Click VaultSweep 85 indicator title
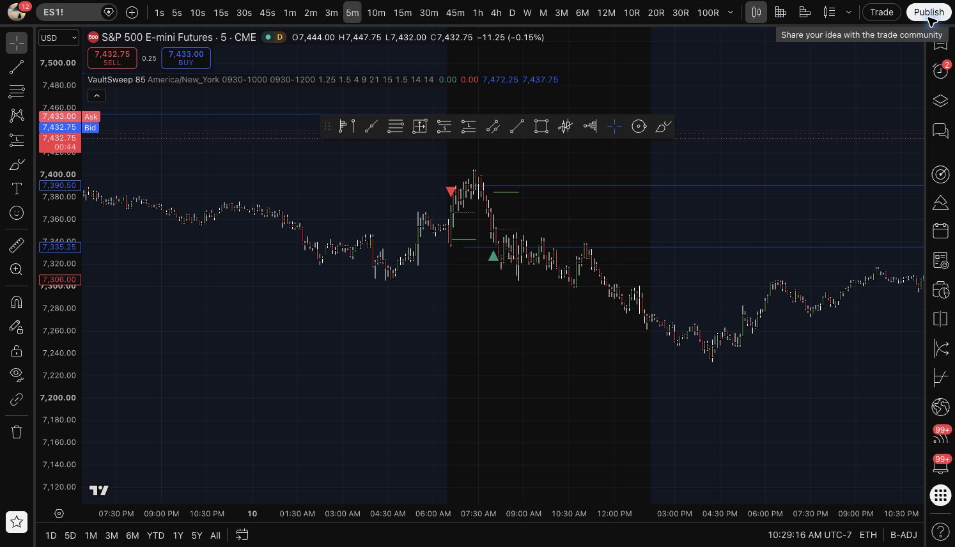 [x=116, y=80]
